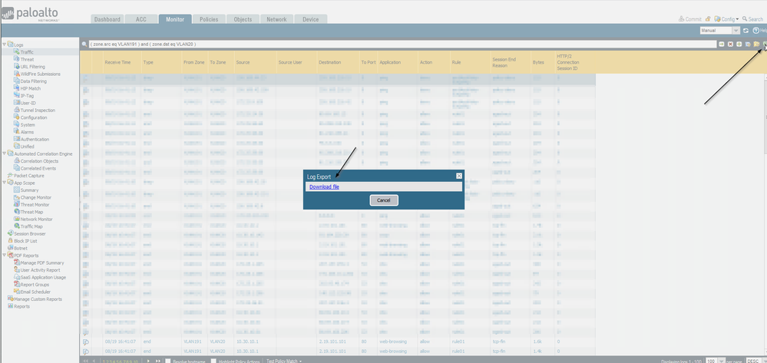Close the Log Export dialog
The width and height of the screenshot is (767, 363).
458,176
